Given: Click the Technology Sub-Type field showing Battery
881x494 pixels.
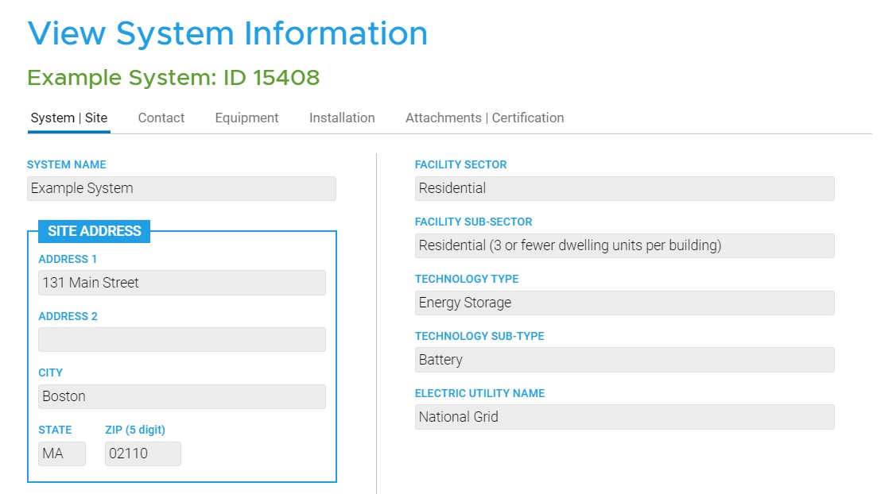Looking at the screenshot, I should click(x=624, y=360).
